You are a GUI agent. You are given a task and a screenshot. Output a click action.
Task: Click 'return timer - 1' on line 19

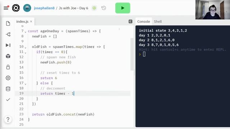click(57, 94)
